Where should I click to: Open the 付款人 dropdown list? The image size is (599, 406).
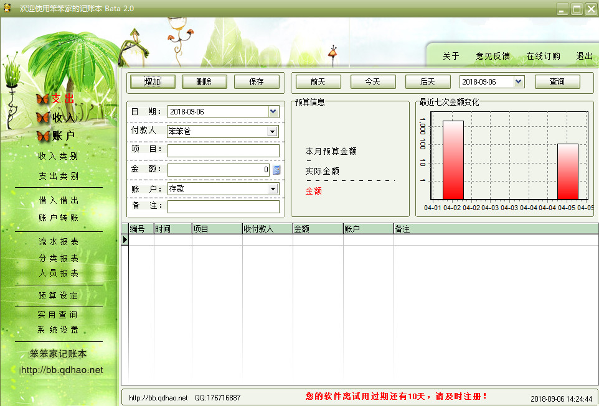click(272, 132)
